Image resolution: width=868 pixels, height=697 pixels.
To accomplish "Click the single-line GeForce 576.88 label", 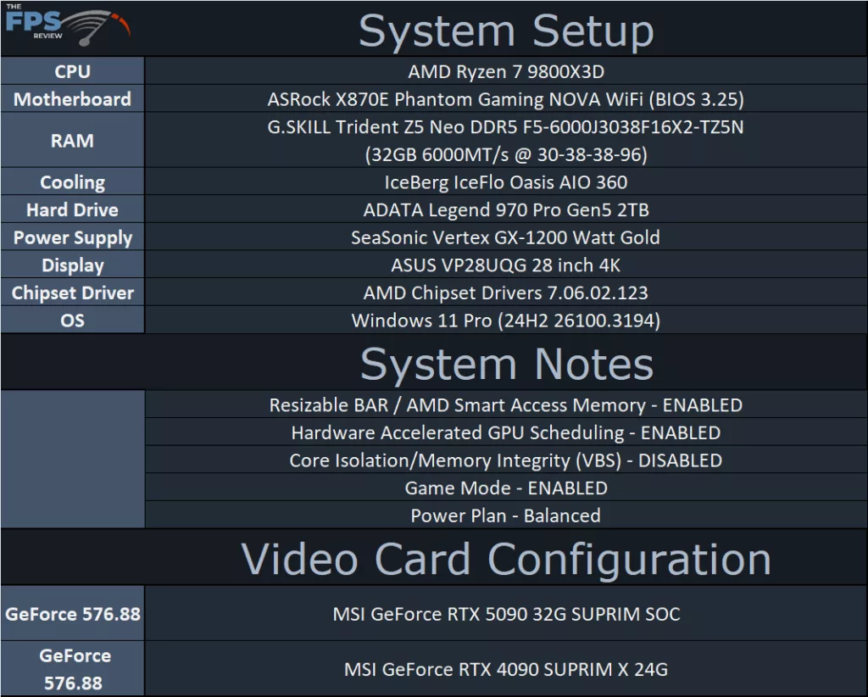I will pyautogui.click(x=73, y=614).
